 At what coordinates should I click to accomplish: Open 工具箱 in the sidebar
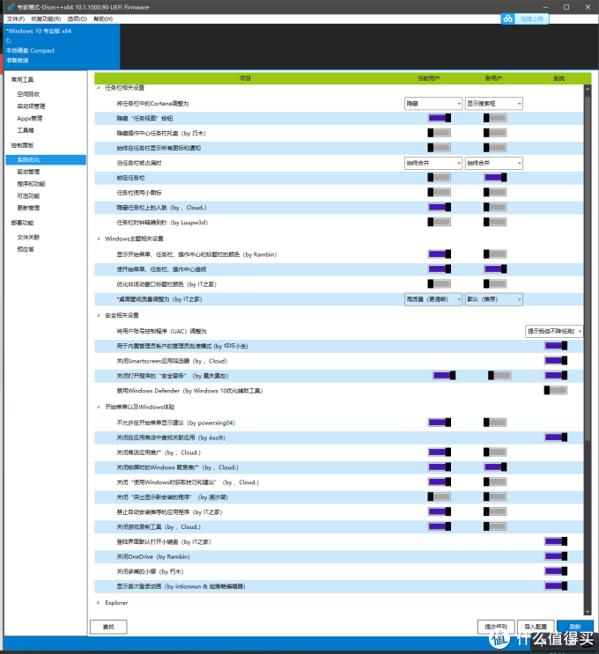(x=26, y=130)
